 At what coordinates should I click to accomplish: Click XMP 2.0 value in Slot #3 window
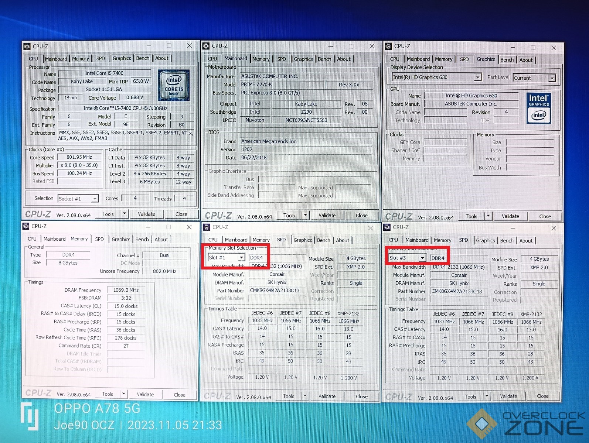(x=539, y=267)
